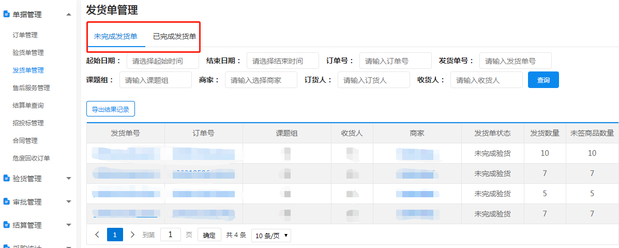
Task: Open 订单管理 in the sidebar
Action: pyautogui.click(x=25, y=35)
